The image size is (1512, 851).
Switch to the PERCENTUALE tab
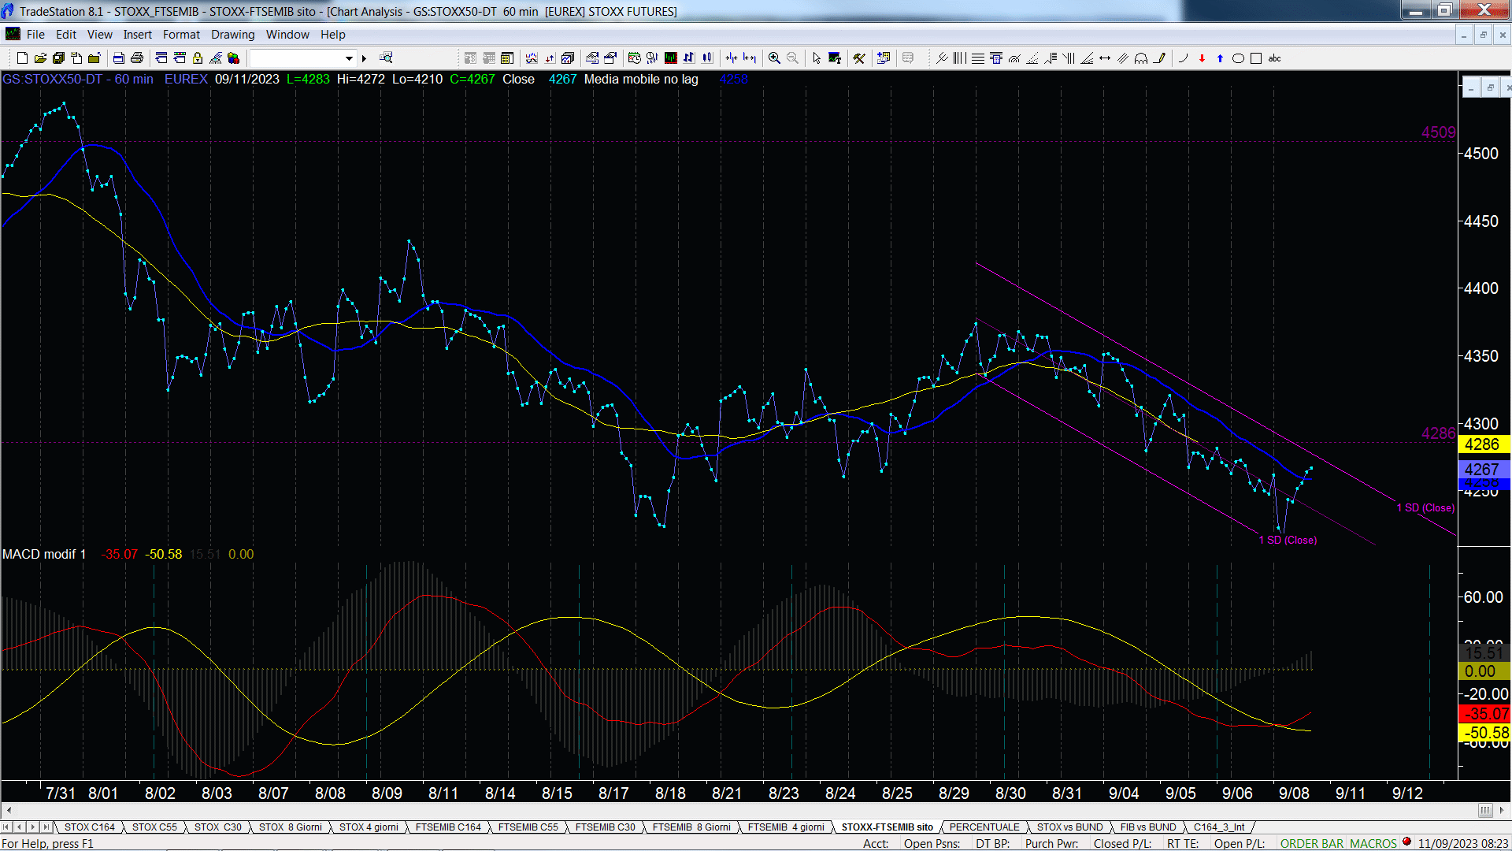[x=984, y=827]
